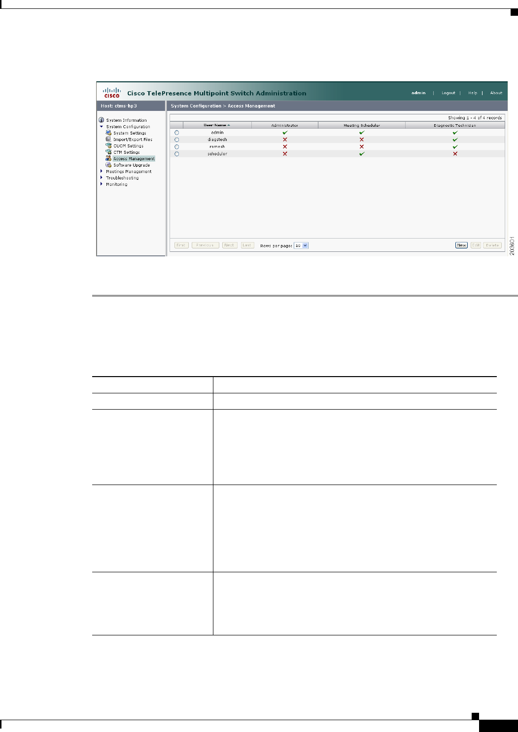Sort by the User Name column header
The width and height of the screenshot is (518, 732).
tap(217, 125)
